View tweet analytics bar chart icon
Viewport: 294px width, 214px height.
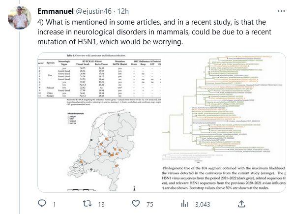[x=184, y=204]
